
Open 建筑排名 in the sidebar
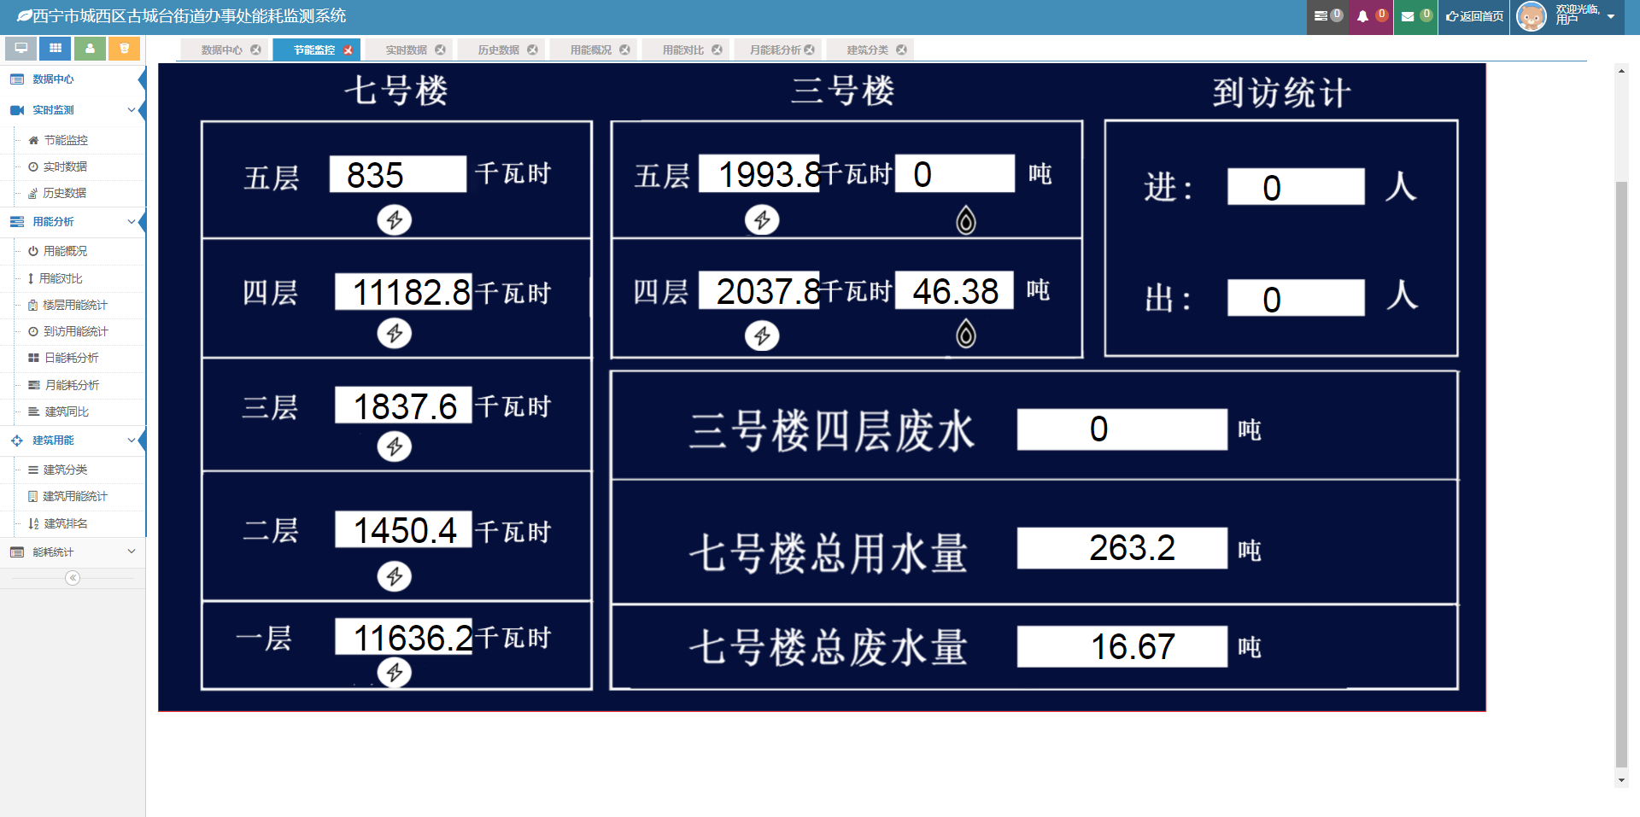[x=66, y=523]
